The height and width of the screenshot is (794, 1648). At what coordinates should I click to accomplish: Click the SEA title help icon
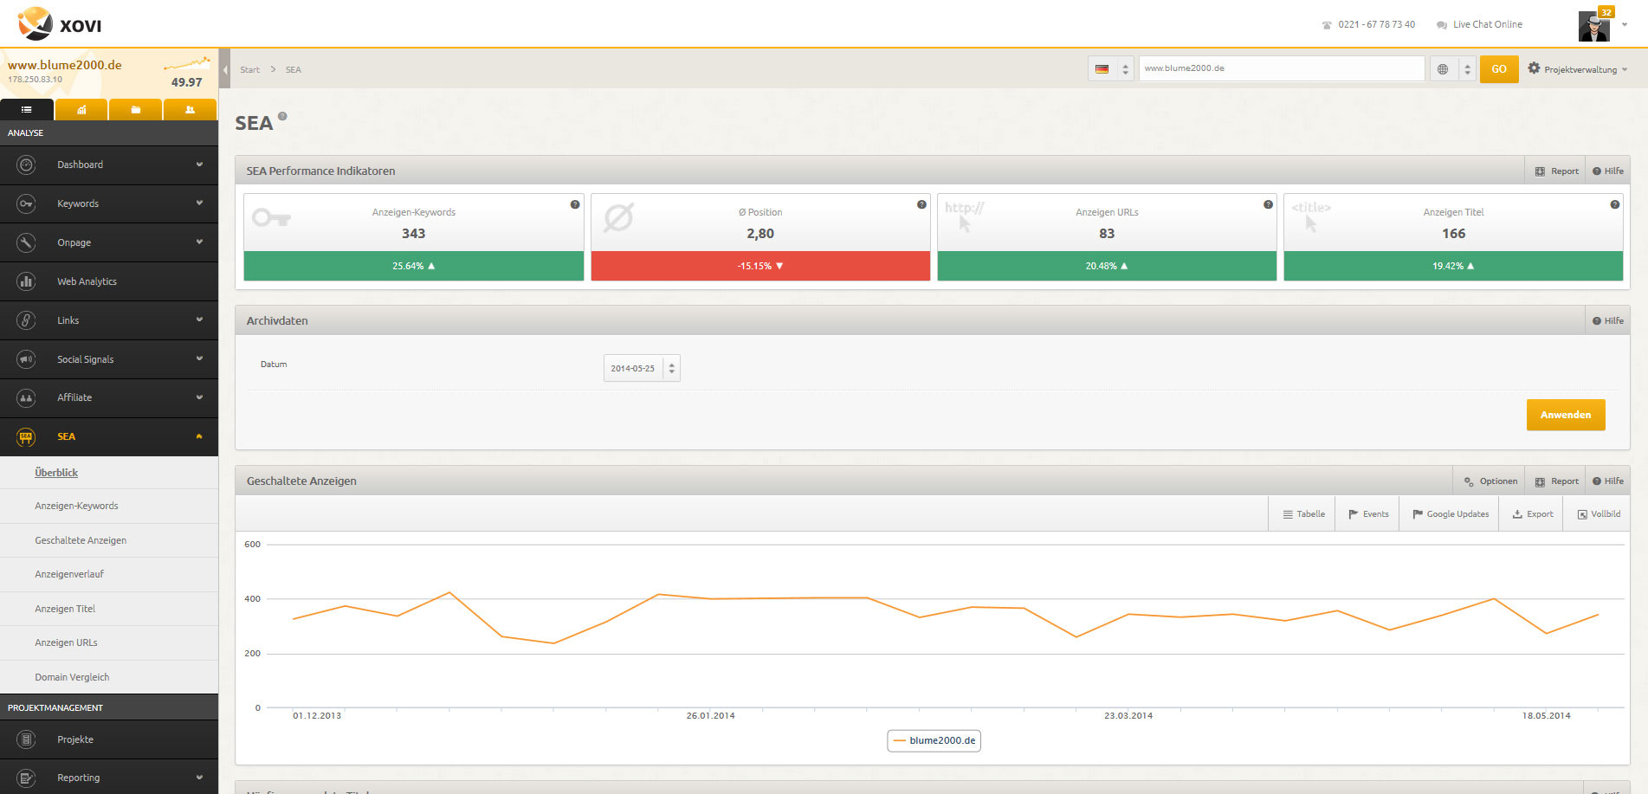(282, 116)
